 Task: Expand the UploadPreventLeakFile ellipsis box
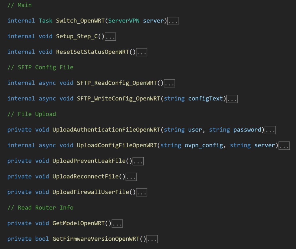(x=138, y=161)
